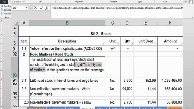194x109 pixels.
Task: Select row 94 header
Action: tap(15, 80)
